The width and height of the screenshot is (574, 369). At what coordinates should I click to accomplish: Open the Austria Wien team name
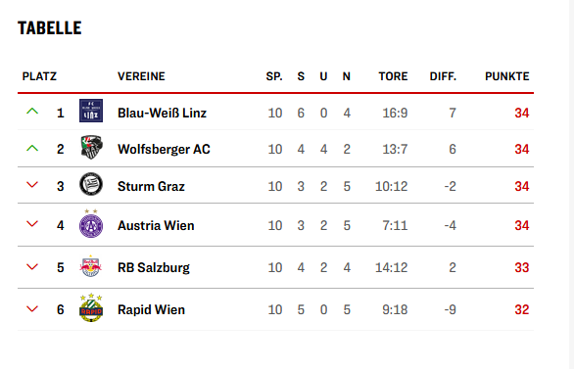(156, 226)
